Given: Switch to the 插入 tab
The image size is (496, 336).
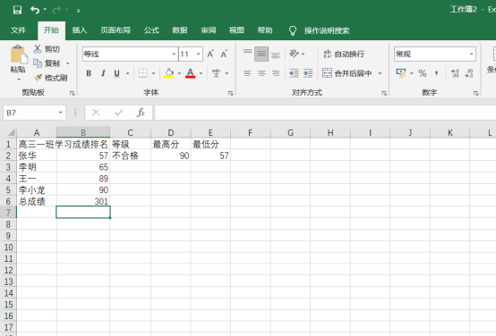Looking at the screenshot, I should coord(79,30).
